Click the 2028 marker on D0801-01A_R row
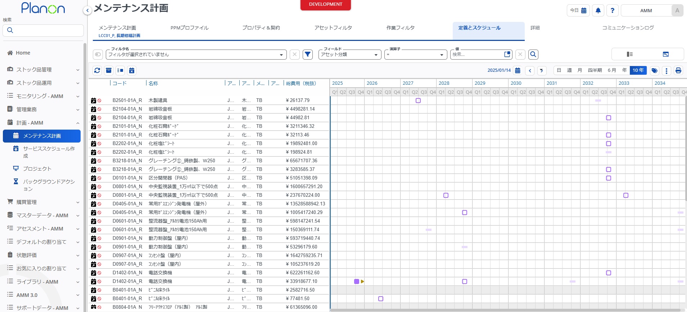This screenshot has width=687, height=312. 446,195
